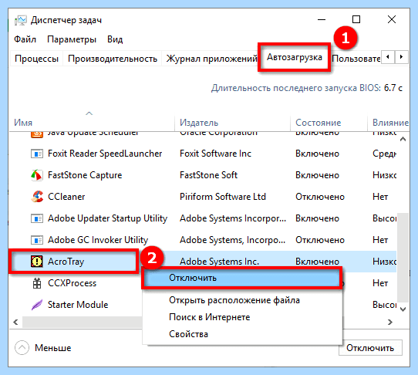
Task: Click Adobe GC Invoker's Отключено status
Action: [320, 240]
